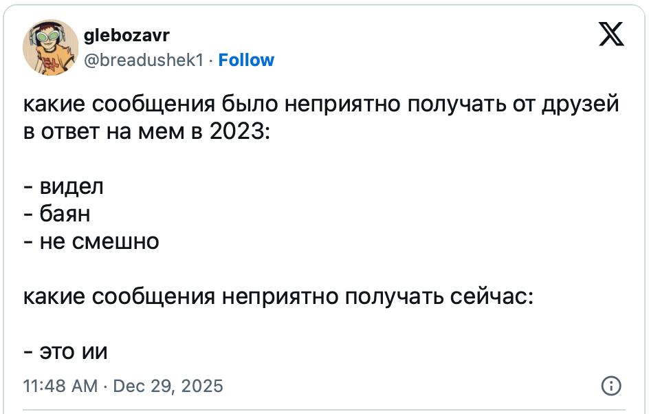649x414 pixels.
Task: Open glebozavr's profile avatar picture
Action: click(49, 47)
